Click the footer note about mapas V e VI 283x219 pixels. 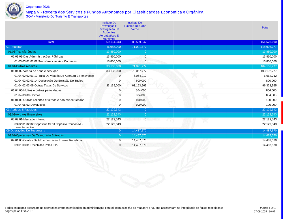[x=114, y=209]
